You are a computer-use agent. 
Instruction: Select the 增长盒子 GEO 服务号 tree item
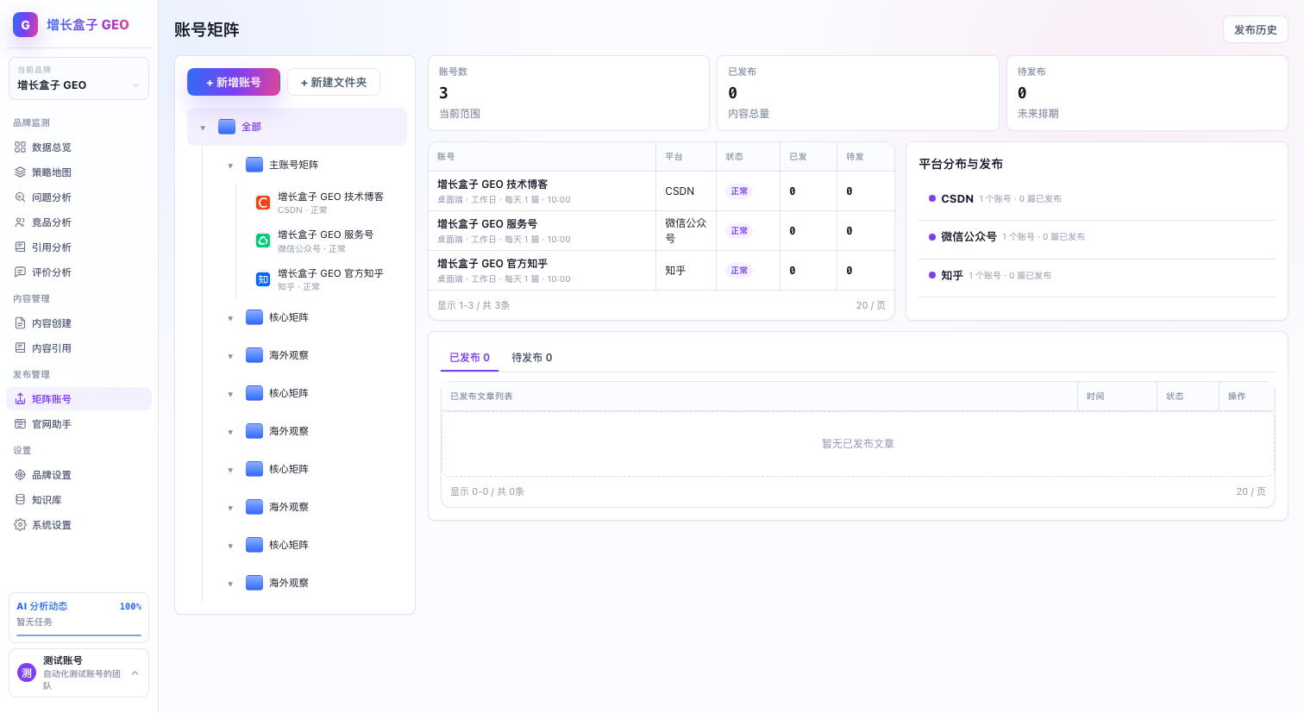326,241
